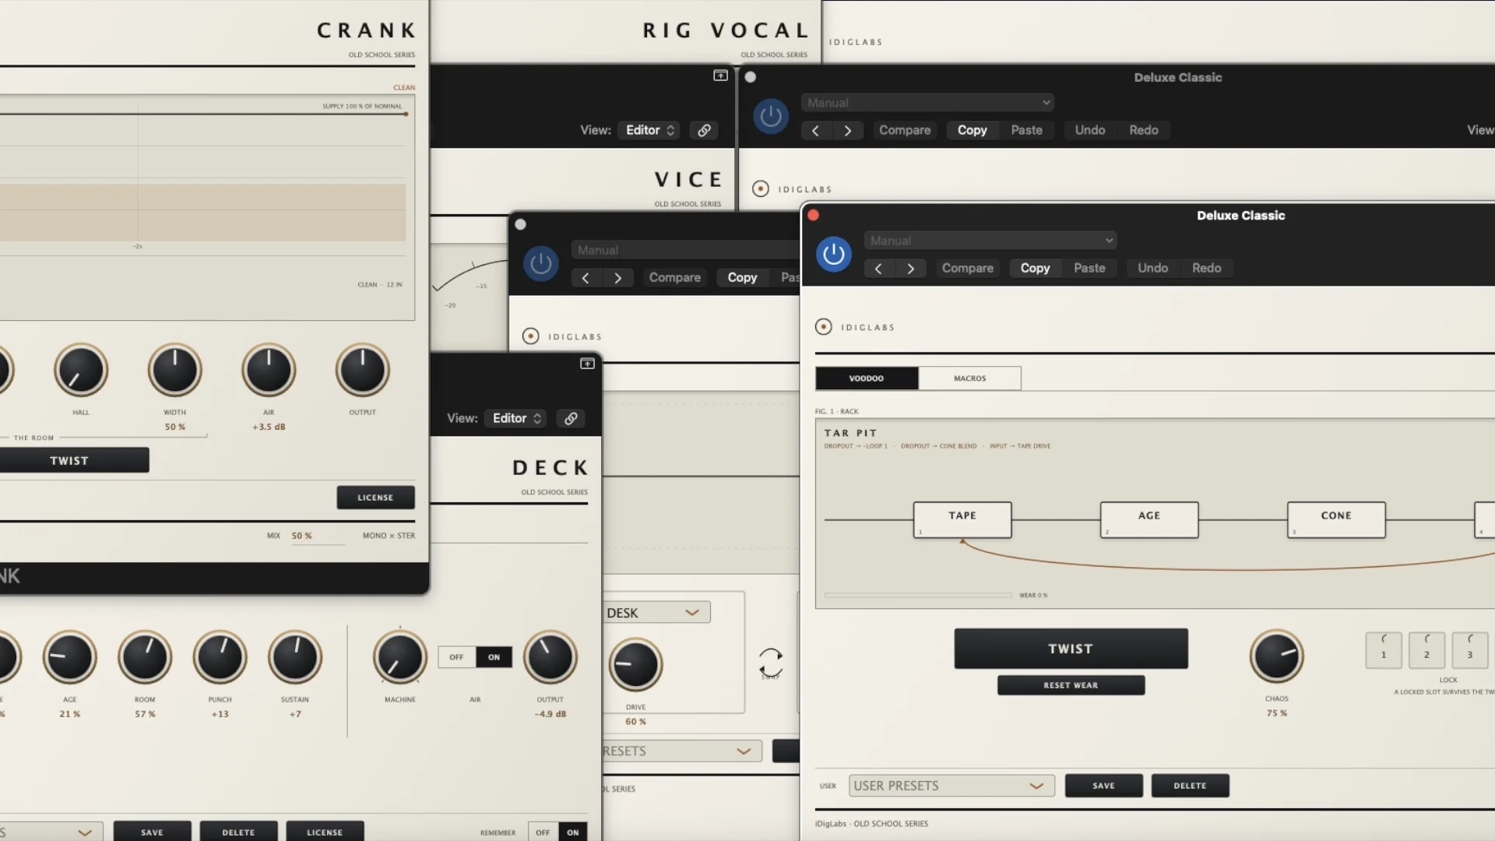Click the pop-out icon in RIG VOCAL header

click(720, 76)
